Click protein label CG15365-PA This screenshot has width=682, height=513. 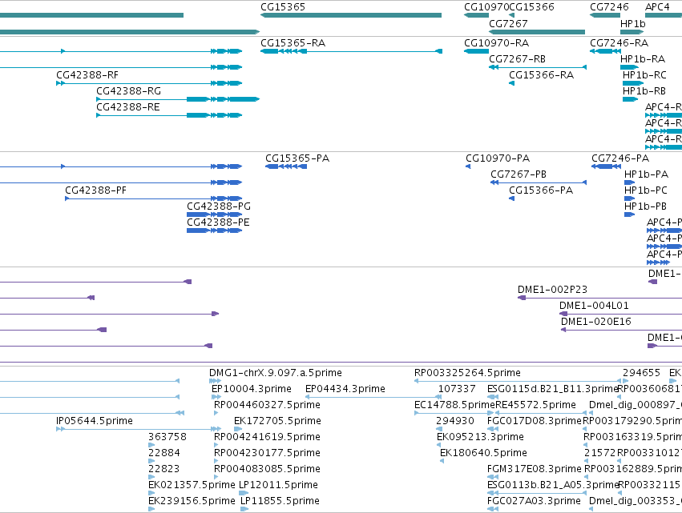[x=297, y=158]
